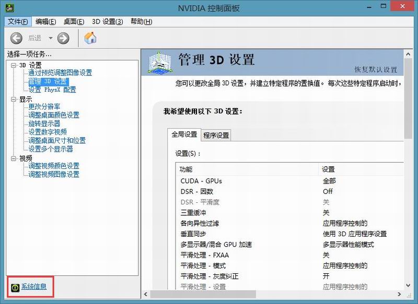Click the 设置 column header

coord(361,169)
